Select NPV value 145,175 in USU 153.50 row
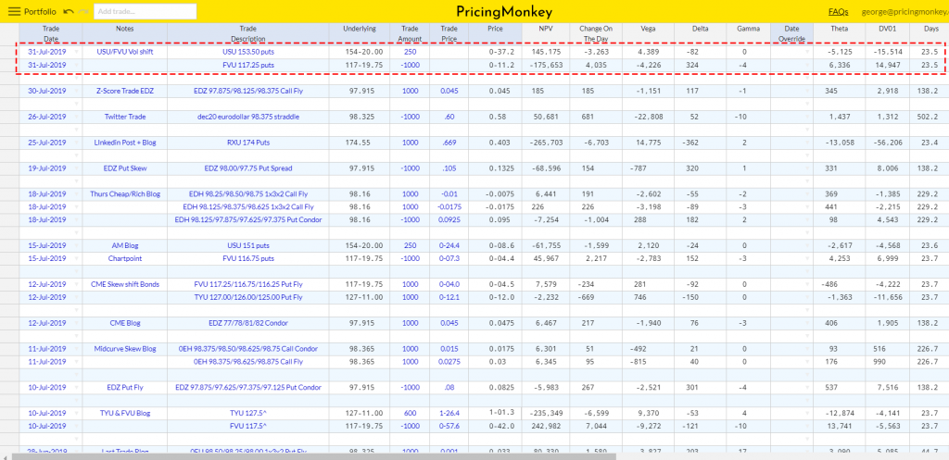This screenshot has width=949, height=460. [x=545, y=52]
